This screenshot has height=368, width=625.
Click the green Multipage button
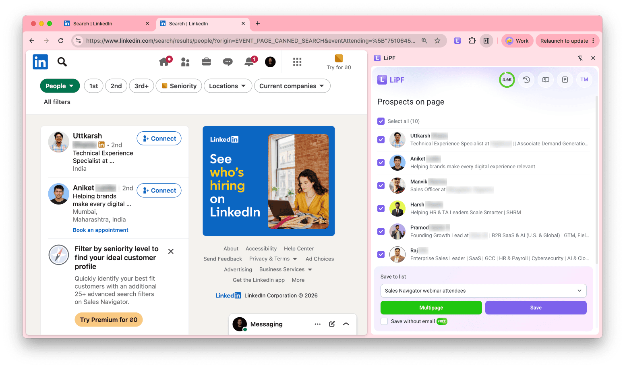(x=431, y=308)
